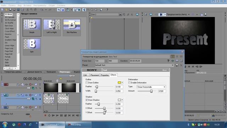Open trimmer '(Нет)' media dropdown

(120, 15)
